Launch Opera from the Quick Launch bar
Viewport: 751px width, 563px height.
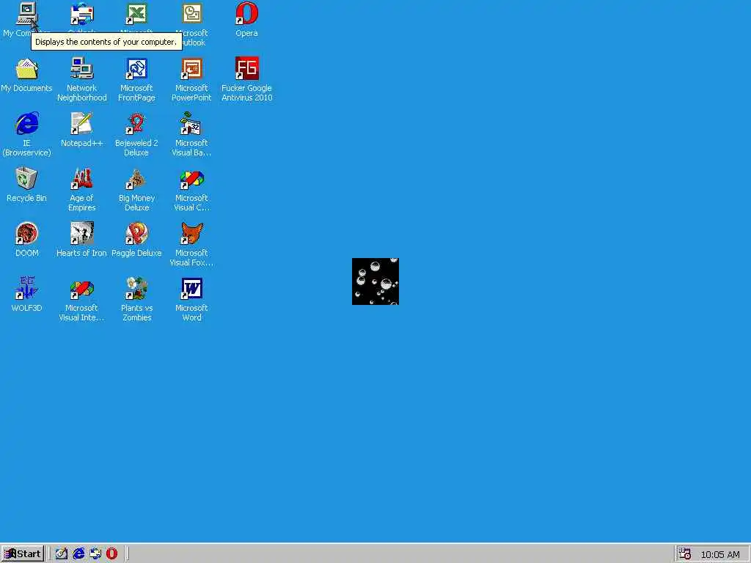coord(111,554)
